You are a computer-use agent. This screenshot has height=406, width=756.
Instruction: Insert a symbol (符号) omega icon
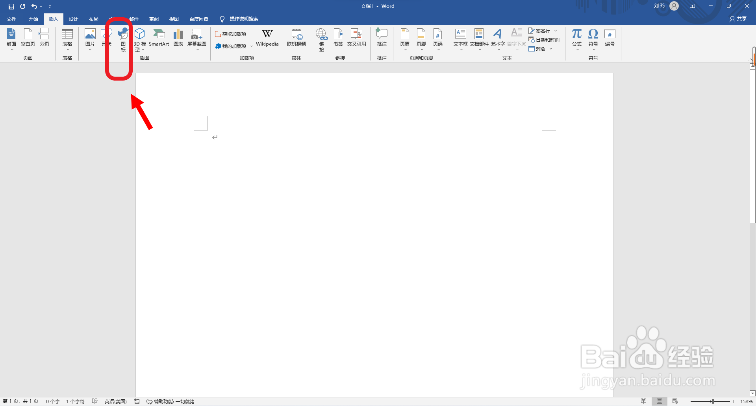593,34
